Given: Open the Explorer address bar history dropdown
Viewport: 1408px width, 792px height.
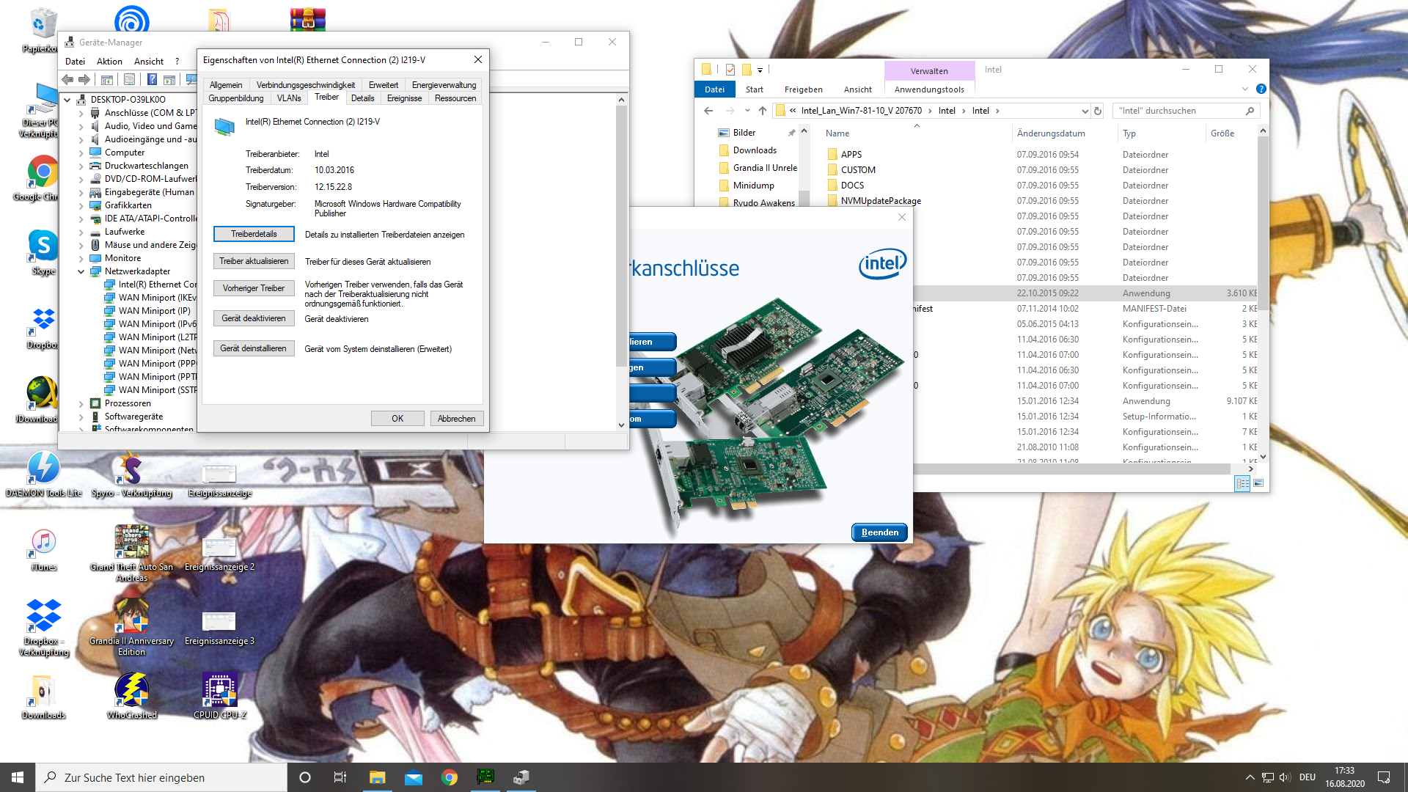Looking at the screenshot, I should click(1085, 111).
